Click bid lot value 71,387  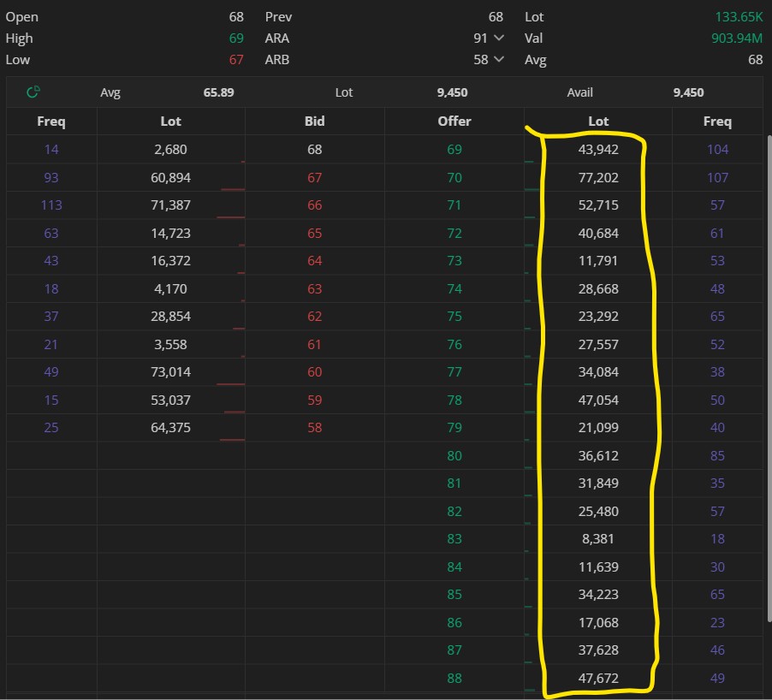[x=170, y=205]
